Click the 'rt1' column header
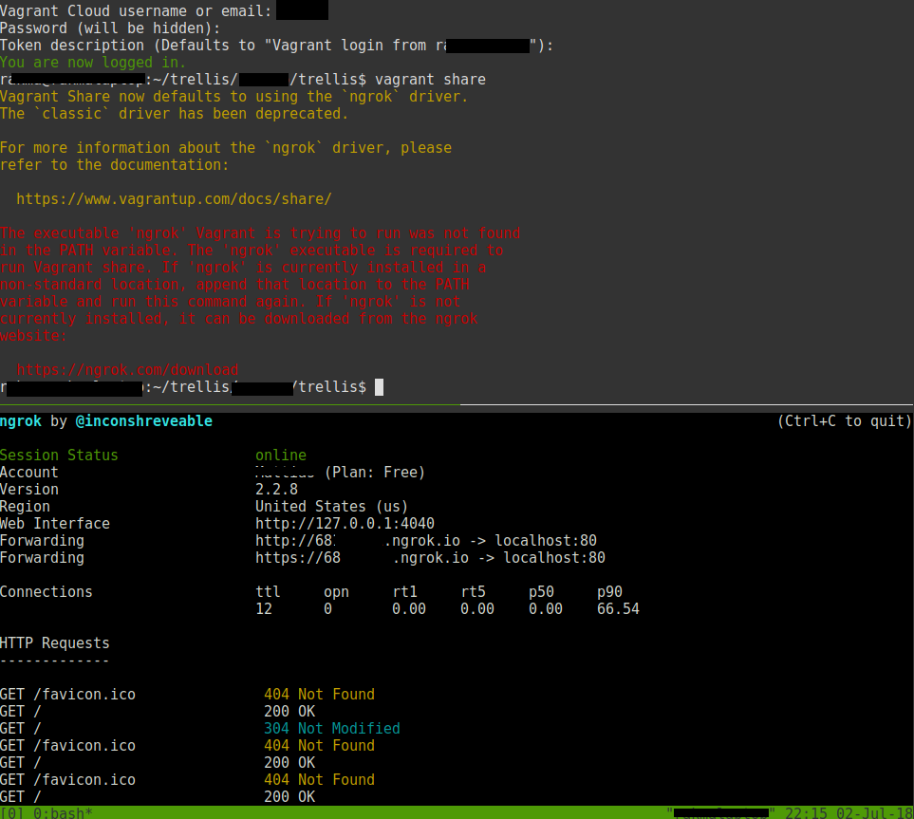Viewport: 914px width, 819px height. coord(405,592)
